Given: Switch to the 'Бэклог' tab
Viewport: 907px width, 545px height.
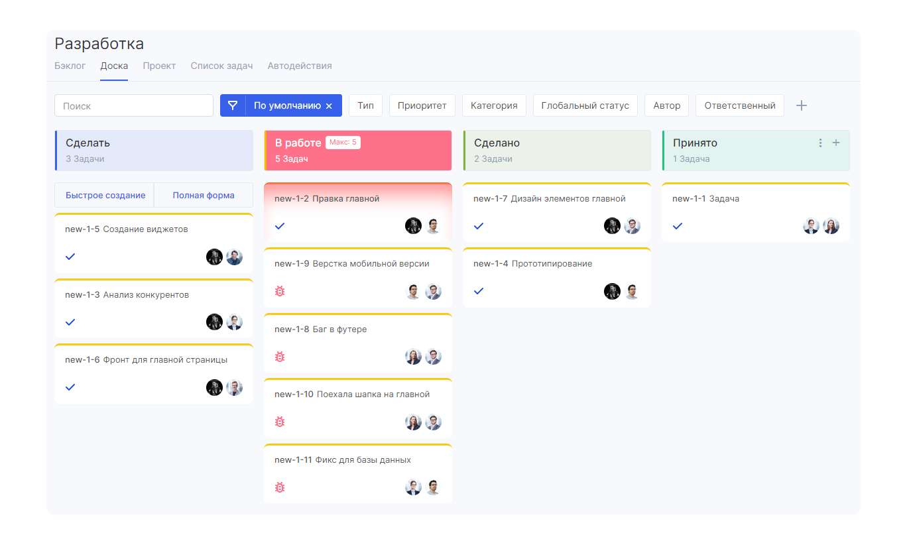Looking at the screenshot, I should [x=70, y=66].
